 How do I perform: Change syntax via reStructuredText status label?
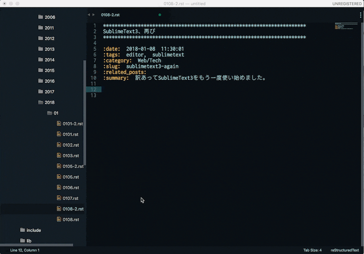(x=344, y=250)
